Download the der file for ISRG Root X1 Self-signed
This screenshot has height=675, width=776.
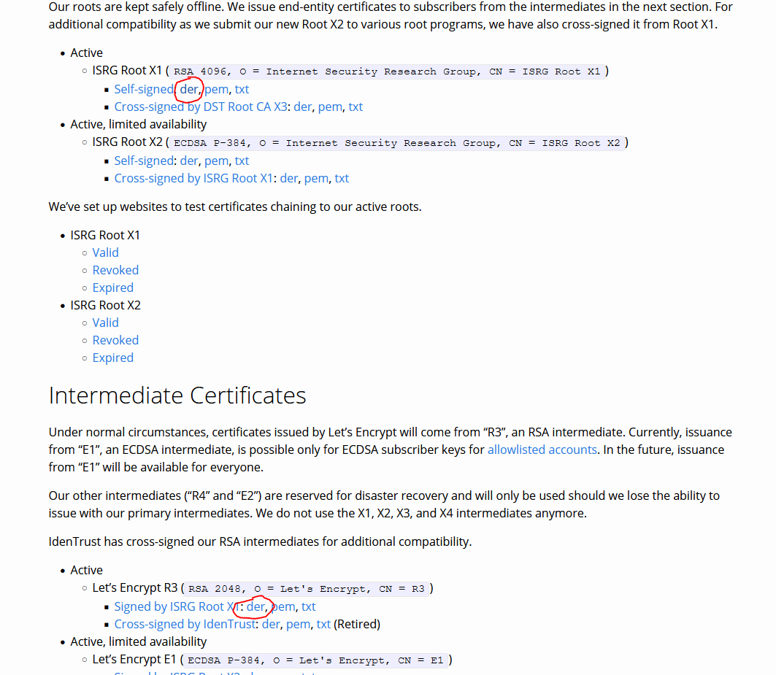click(189, 89)
